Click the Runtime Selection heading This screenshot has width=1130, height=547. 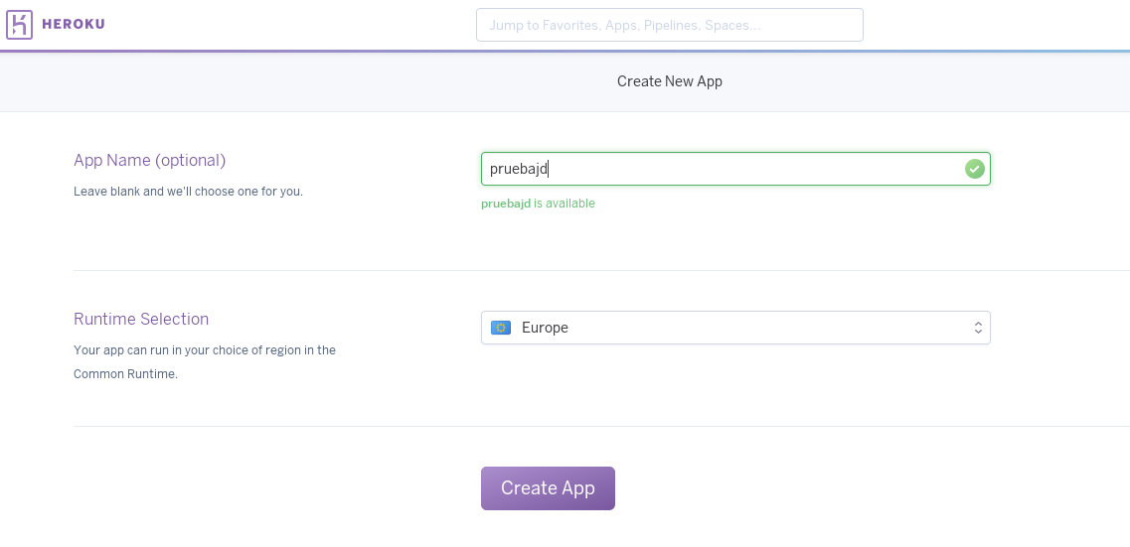coord(141,319)
